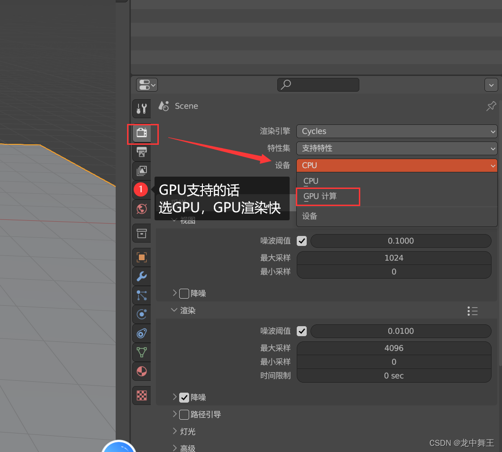This screenshot has width=502, height=452.
Task: Click viewport max samples field 1024
Action: click(x=394, y=258)
